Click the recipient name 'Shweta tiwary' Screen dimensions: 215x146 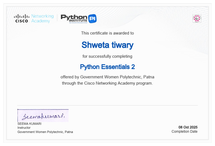pyautogui.click(x=107, y=45)
